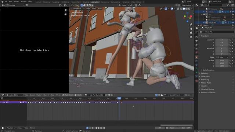
Task: Open the Preview display mode dropdown
Action: pos(15,5)
